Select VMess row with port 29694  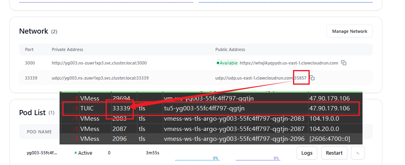tap(211, 98)
